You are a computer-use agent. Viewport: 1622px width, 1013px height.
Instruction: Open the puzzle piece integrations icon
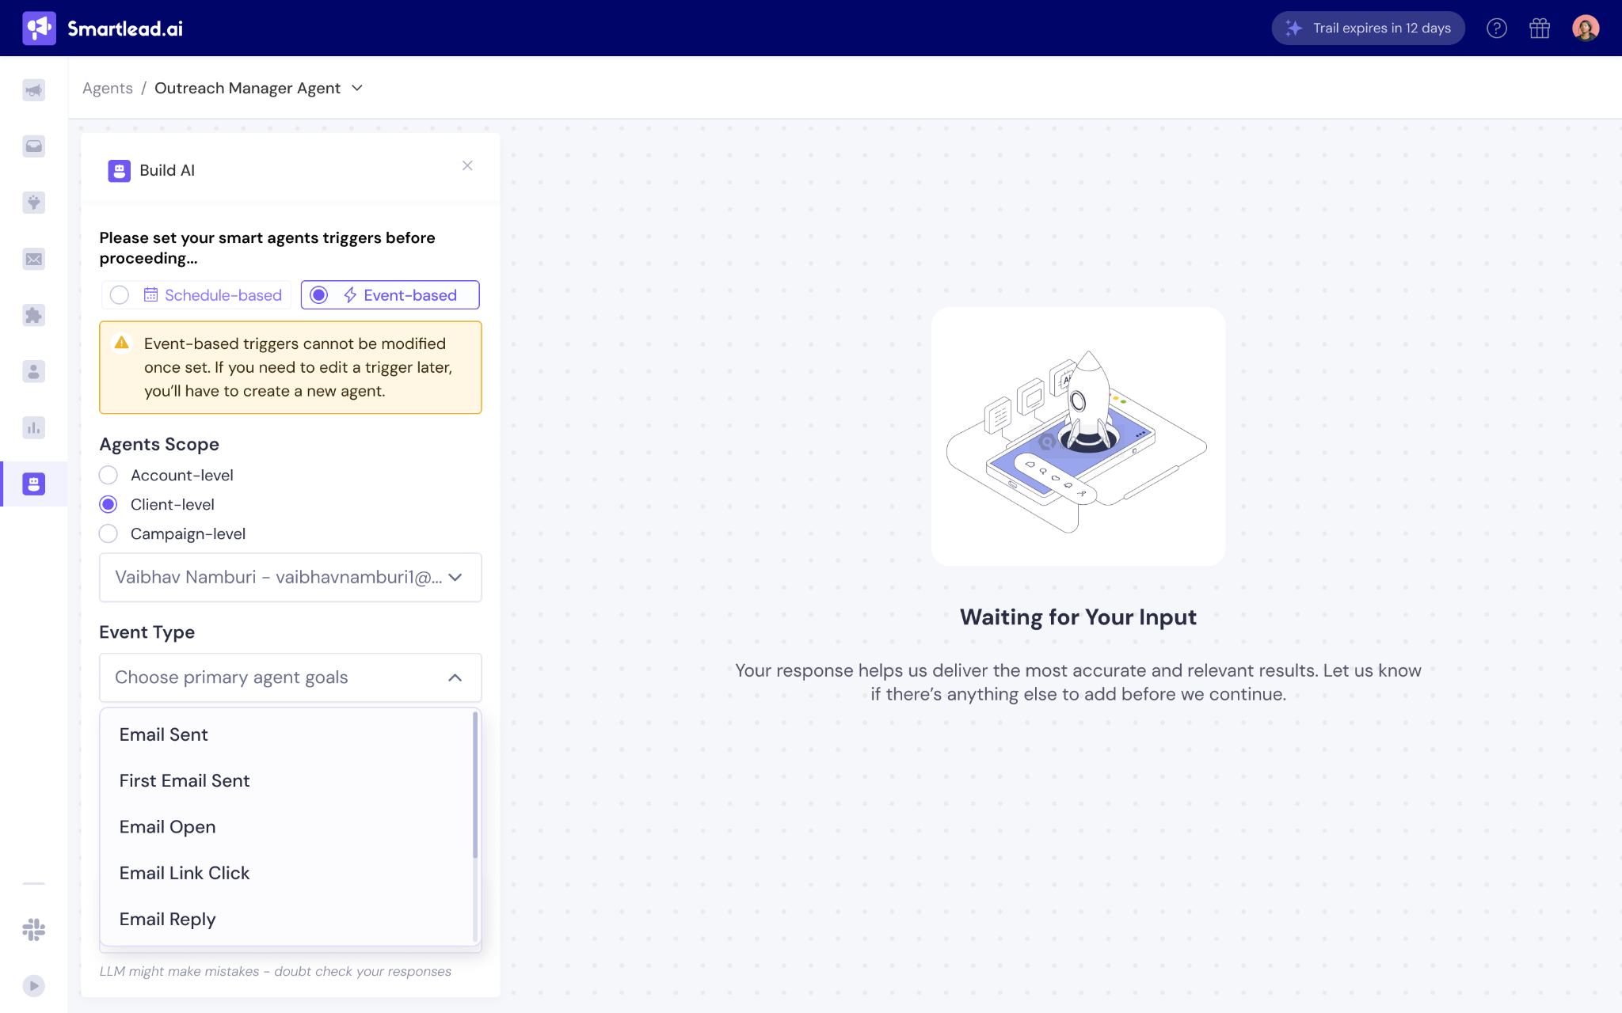click(33, 316)
